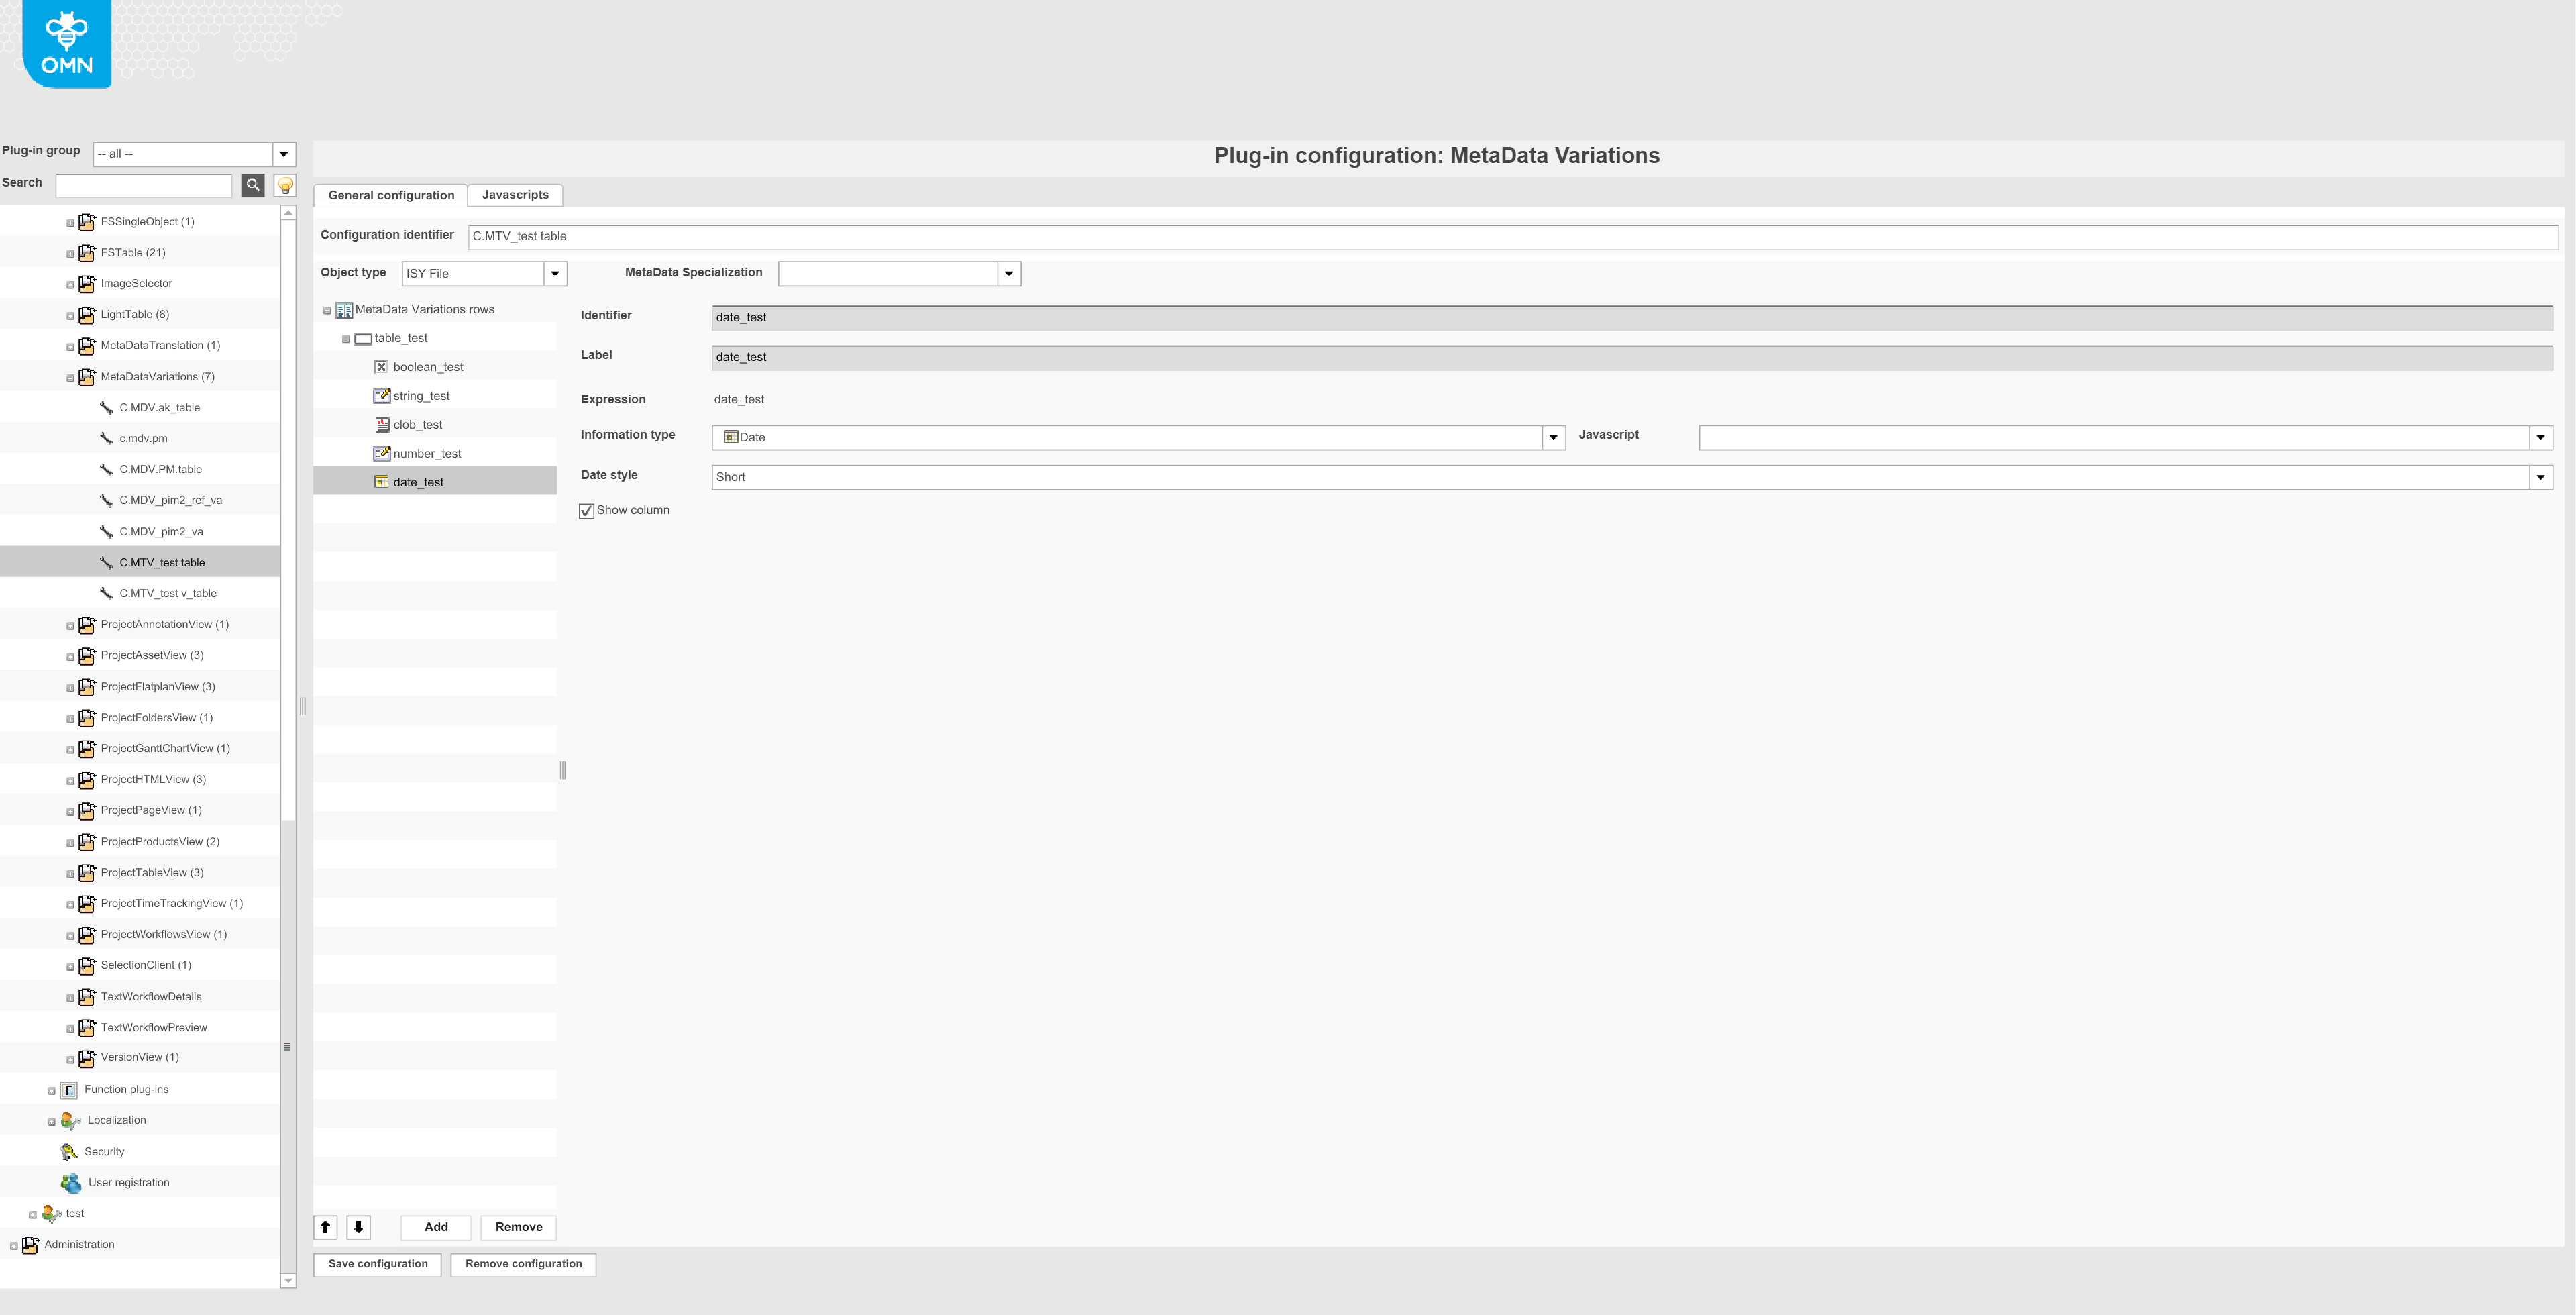Viewport: 2576px width, 1315px height.
Task: Click the move row down arrow icon
Action: pyautogui.click(x=358, y=1227)
